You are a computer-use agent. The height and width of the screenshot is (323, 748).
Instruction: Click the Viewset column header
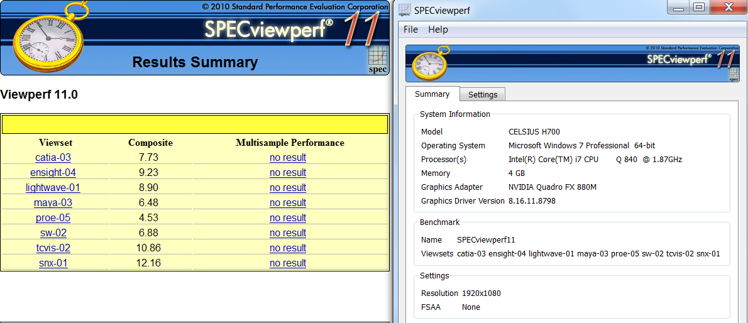click(55, 143)
